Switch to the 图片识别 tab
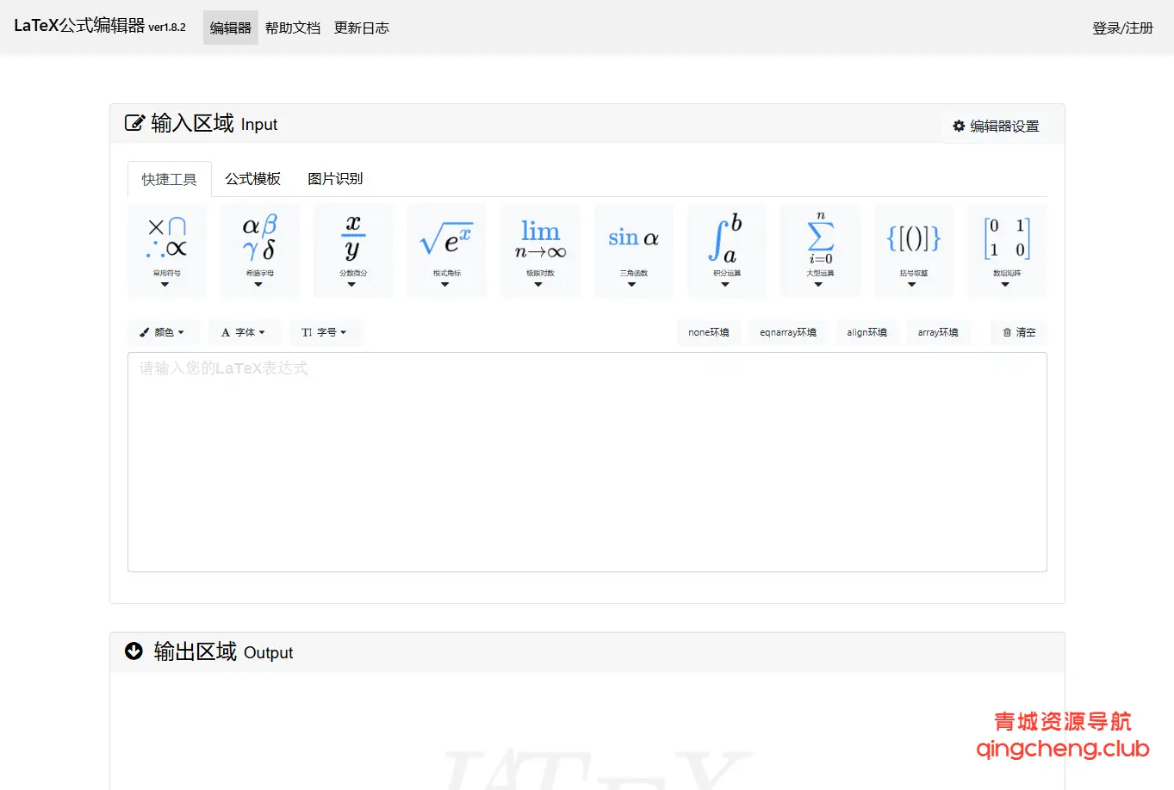 pos(335,179)
